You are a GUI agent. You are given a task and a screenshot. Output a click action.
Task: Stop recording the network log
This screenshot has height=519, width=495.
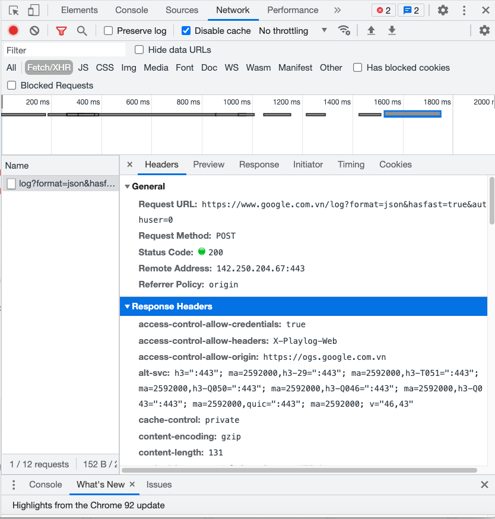tap(13, 30)
